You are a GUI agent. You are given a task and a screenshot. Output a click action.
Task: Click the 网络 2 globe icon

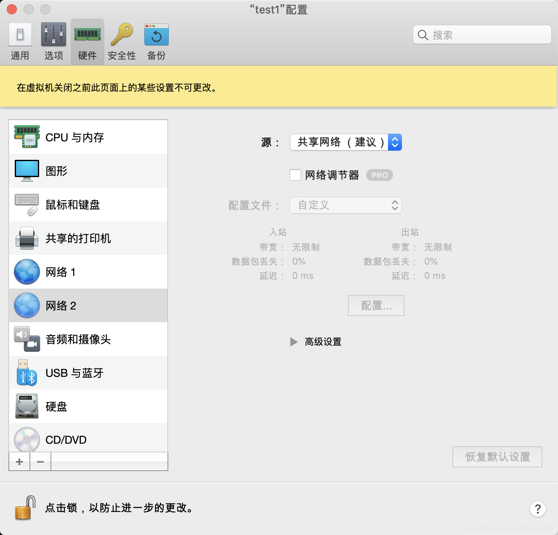click(27, 305)
